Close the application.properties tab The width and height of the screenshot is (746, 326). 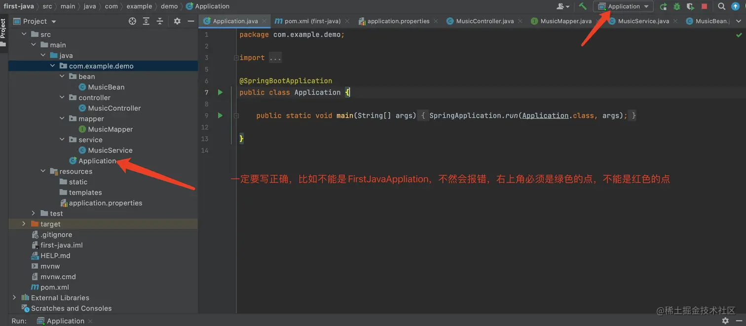436,21
